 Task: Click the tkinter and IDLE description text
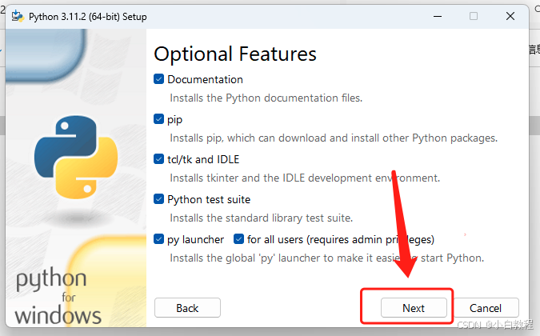click(x=305, y=178)
